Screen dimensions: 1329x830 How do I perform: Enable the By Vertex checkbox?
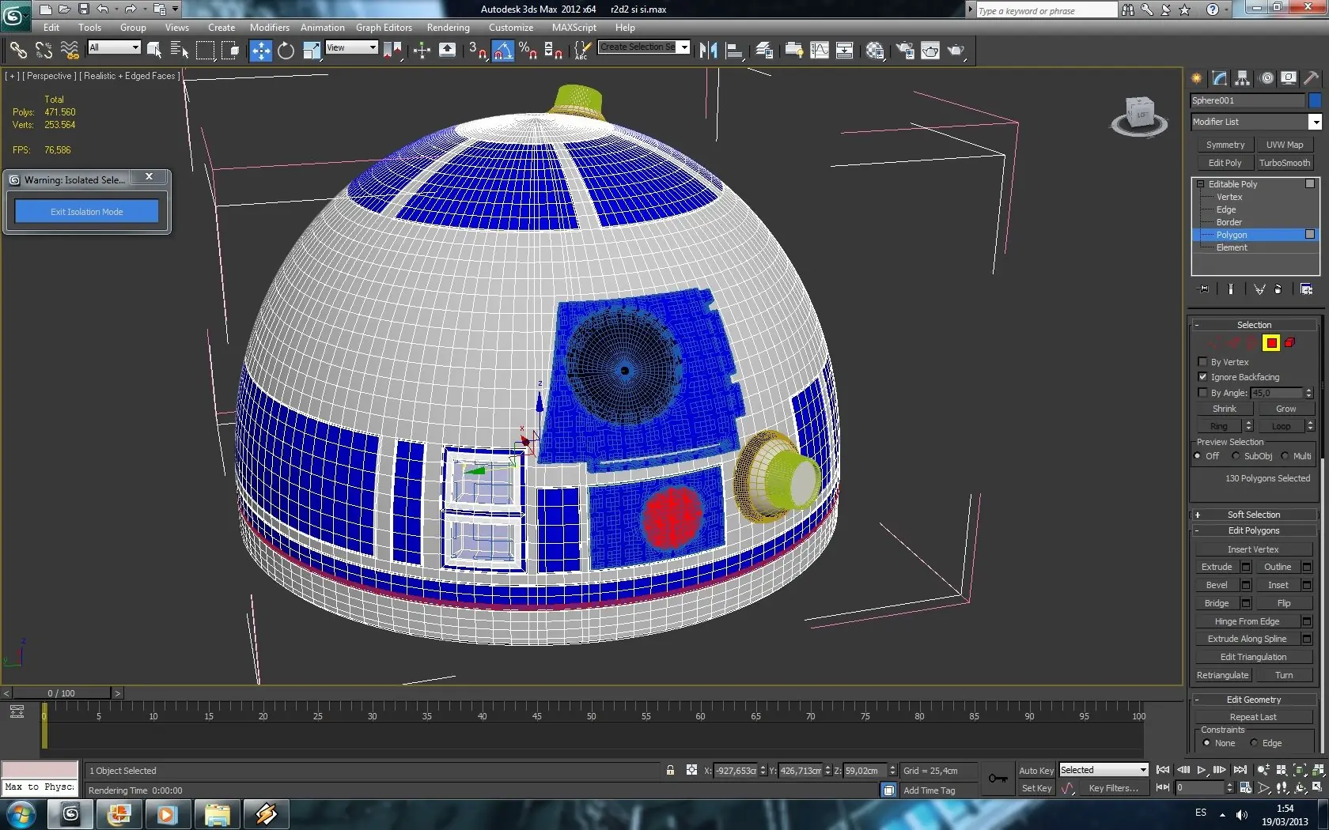point(1203,362)
